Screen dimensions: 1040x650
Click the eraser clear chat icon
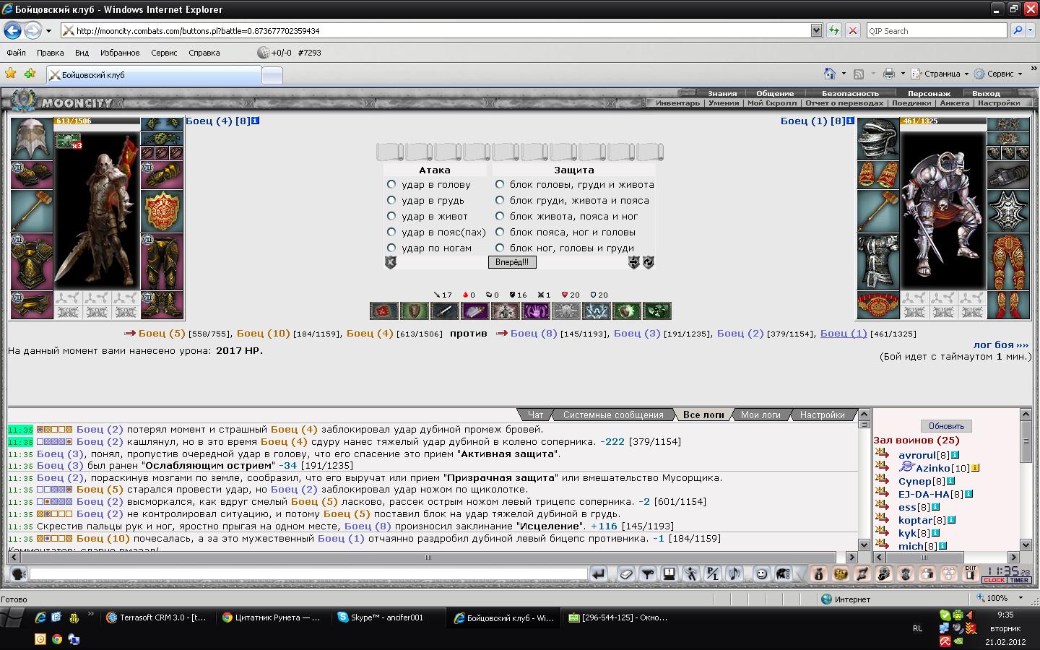click(626, 574)
